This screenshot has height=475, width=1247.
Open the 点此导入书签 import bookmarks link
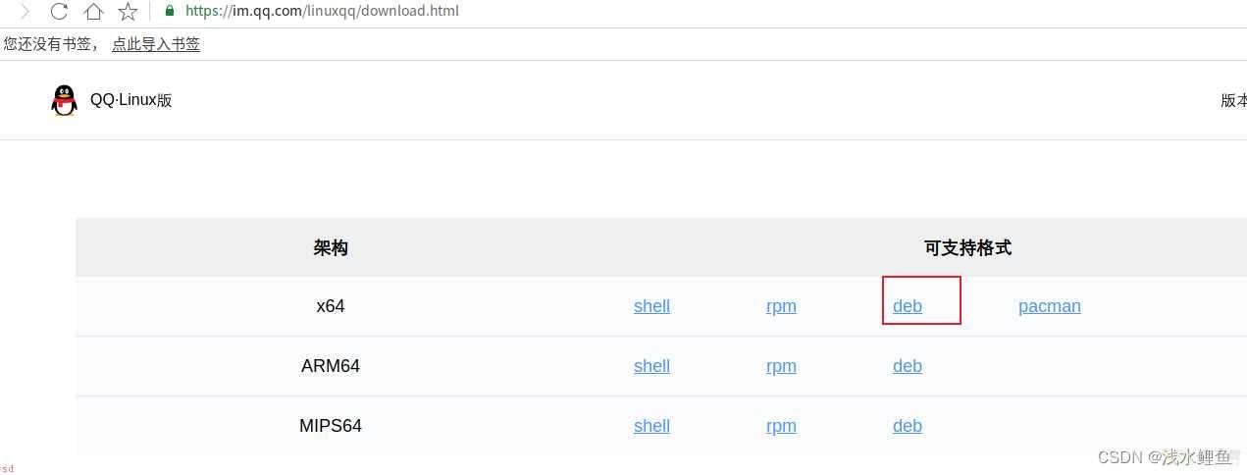click(x=156, y=44)
